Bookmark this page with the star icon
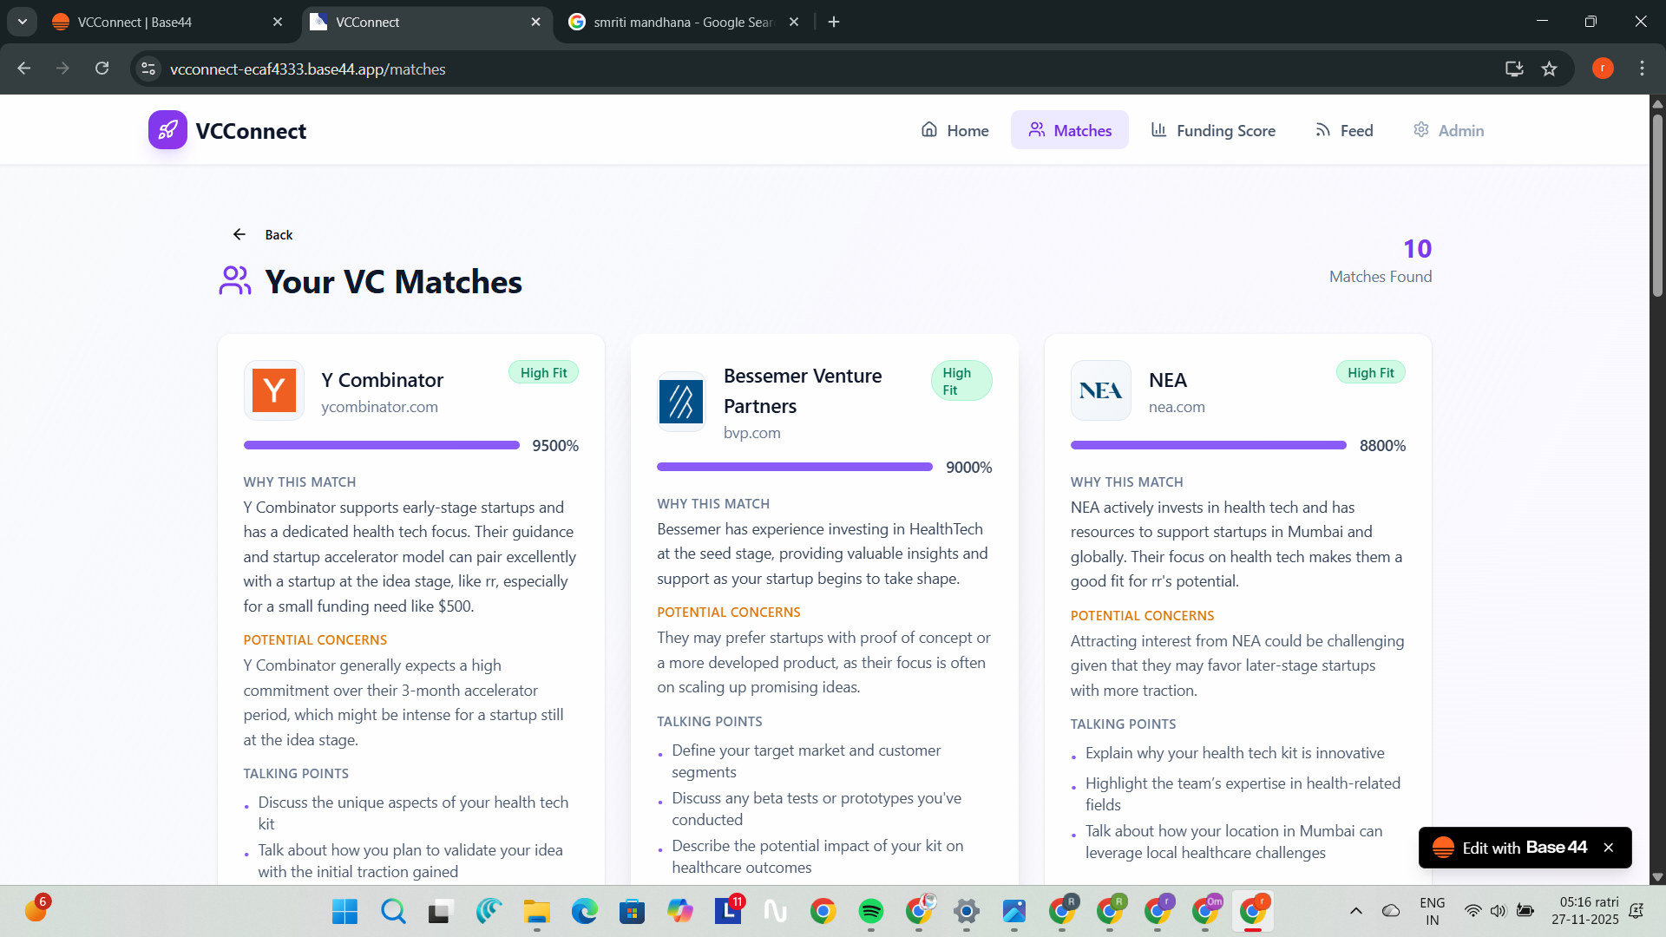 tap(1550, 69)
